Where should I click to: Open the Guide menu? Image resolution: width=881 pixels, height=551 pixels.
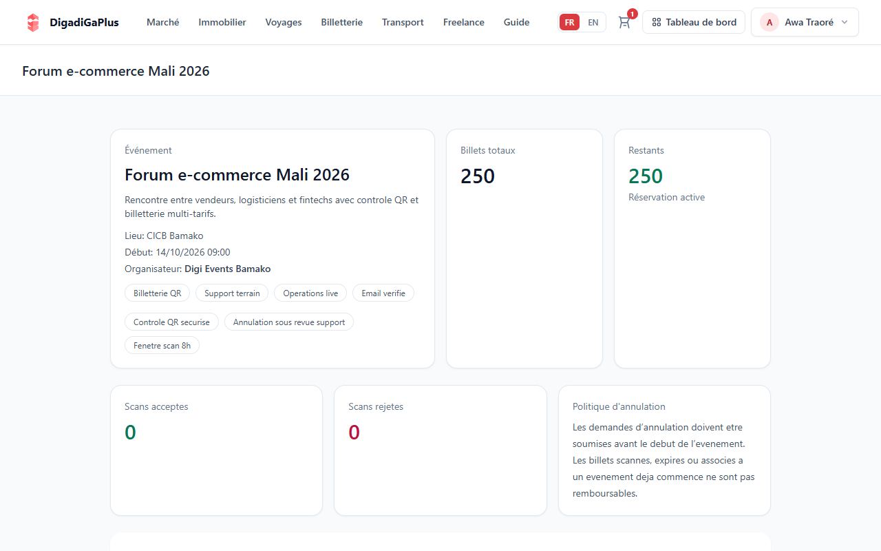point(517,22)
